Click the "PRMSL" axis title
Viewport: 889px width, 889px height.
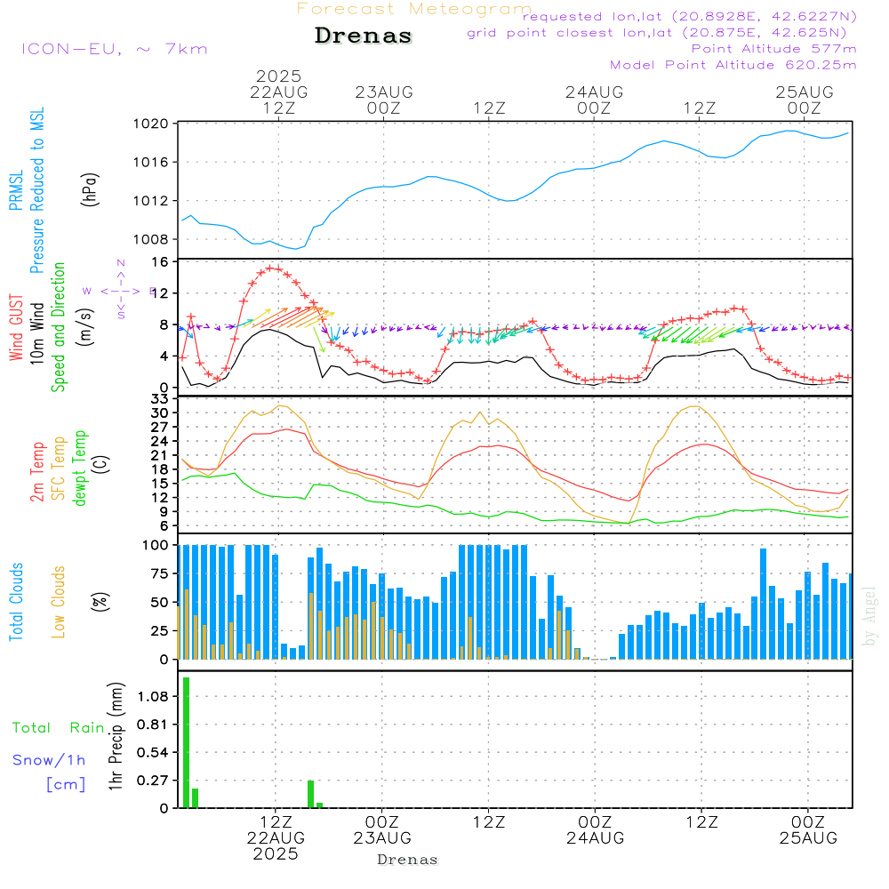click(16, 190)
